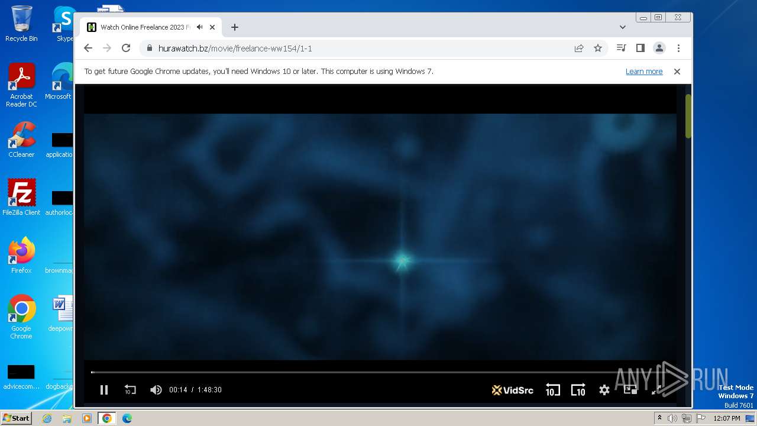The image size is (757, 426).
Task: Click the elapsed time 00:14 text
Action: [178, 390]
